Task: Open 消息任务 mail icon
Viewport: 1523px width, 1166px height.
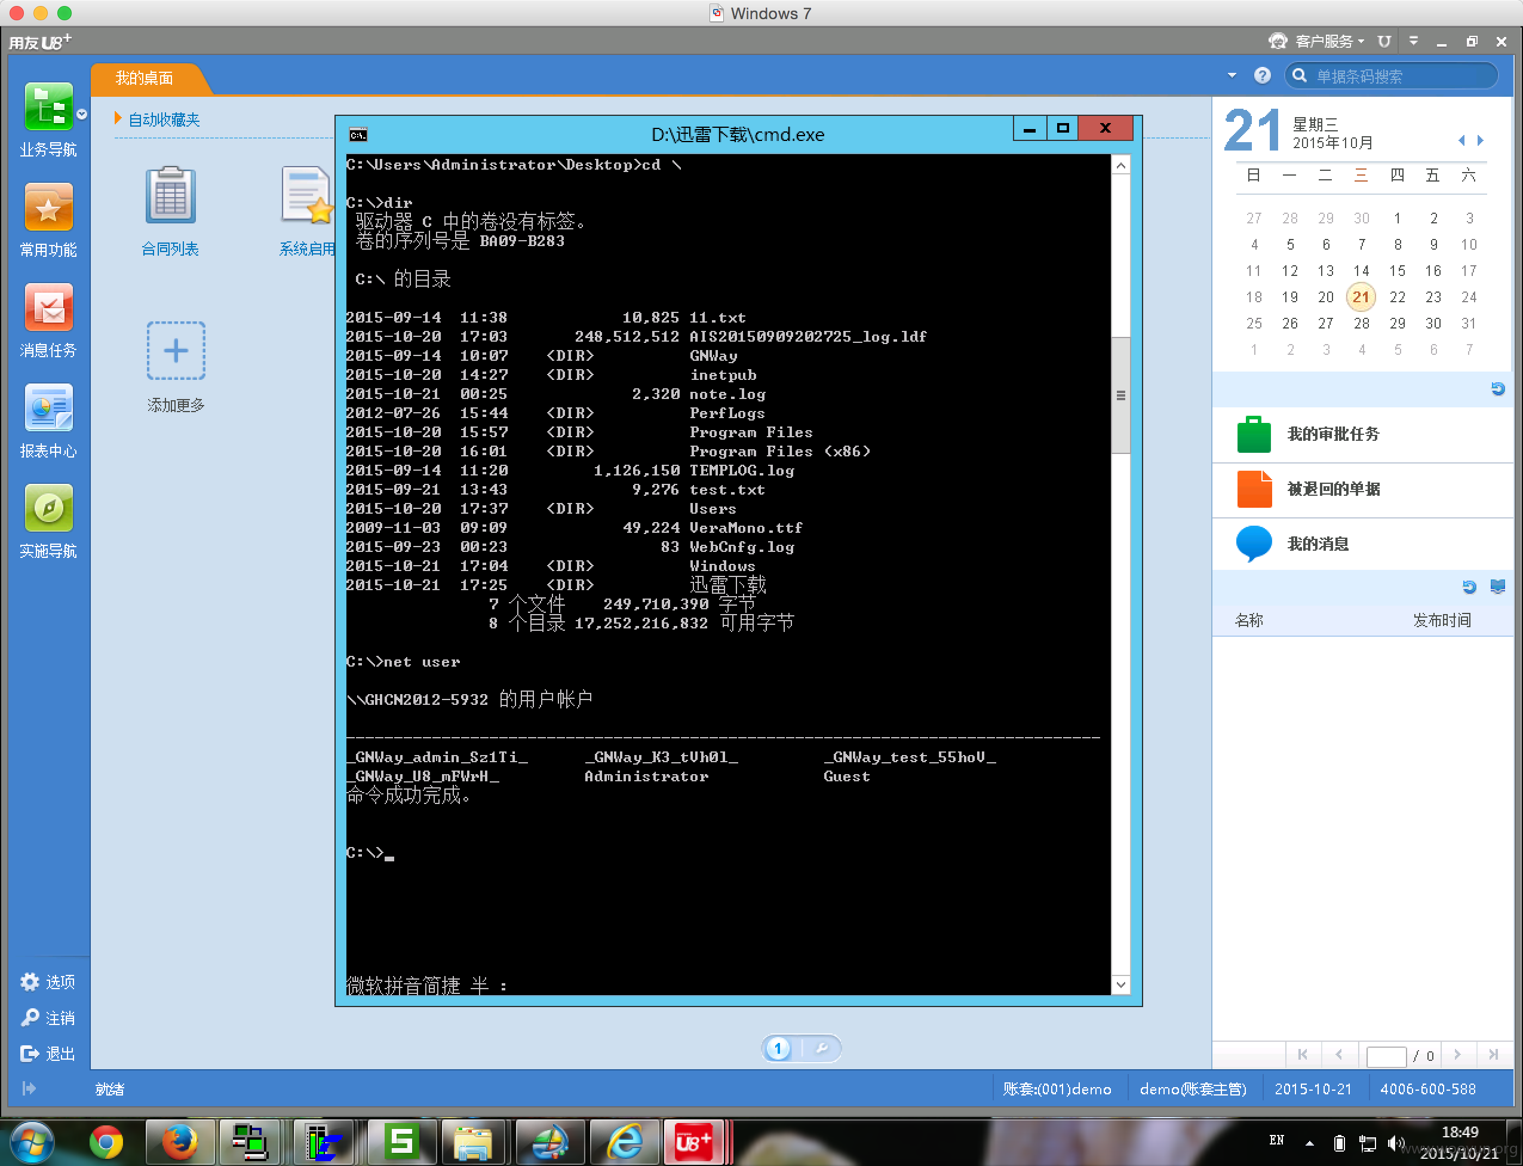Action: (x=48, y=308)
